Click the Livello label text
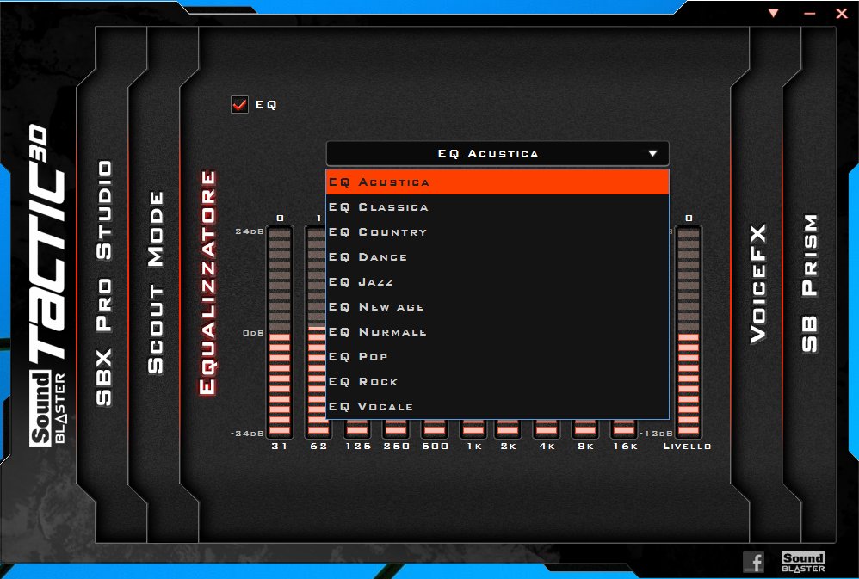859x579 pixels. point(687,446)
